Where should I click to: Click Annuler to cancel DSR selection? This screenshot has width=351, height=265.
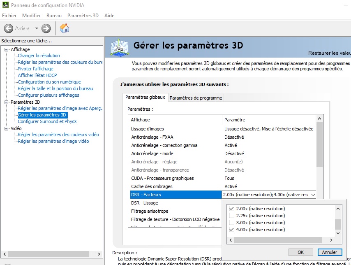[330, 252]
